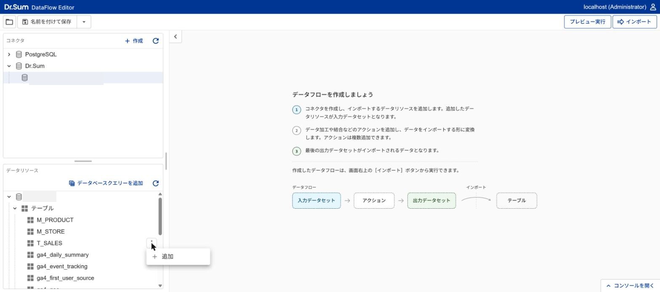Click the resource tree scrollbar thumb
660x292 pixels.
point(160,216)
